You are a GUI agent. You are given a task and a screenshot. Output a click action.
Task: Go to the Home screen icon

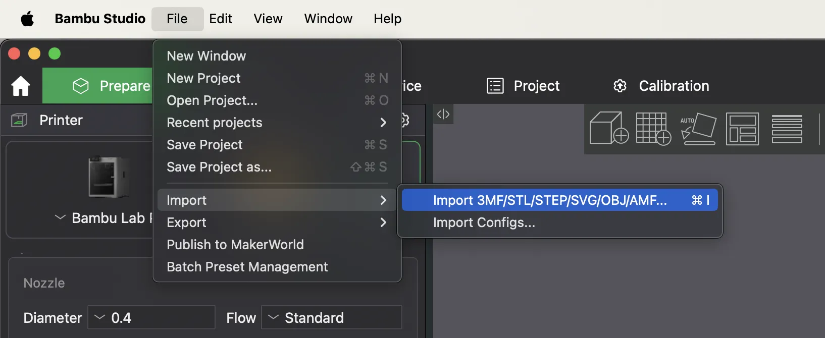[x=21, y=86]
